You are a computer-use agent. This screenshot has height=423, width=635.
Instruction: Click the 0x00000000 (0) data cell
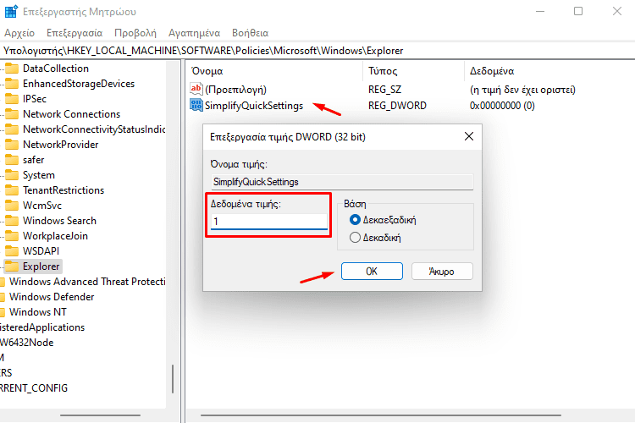coord(502,106)
